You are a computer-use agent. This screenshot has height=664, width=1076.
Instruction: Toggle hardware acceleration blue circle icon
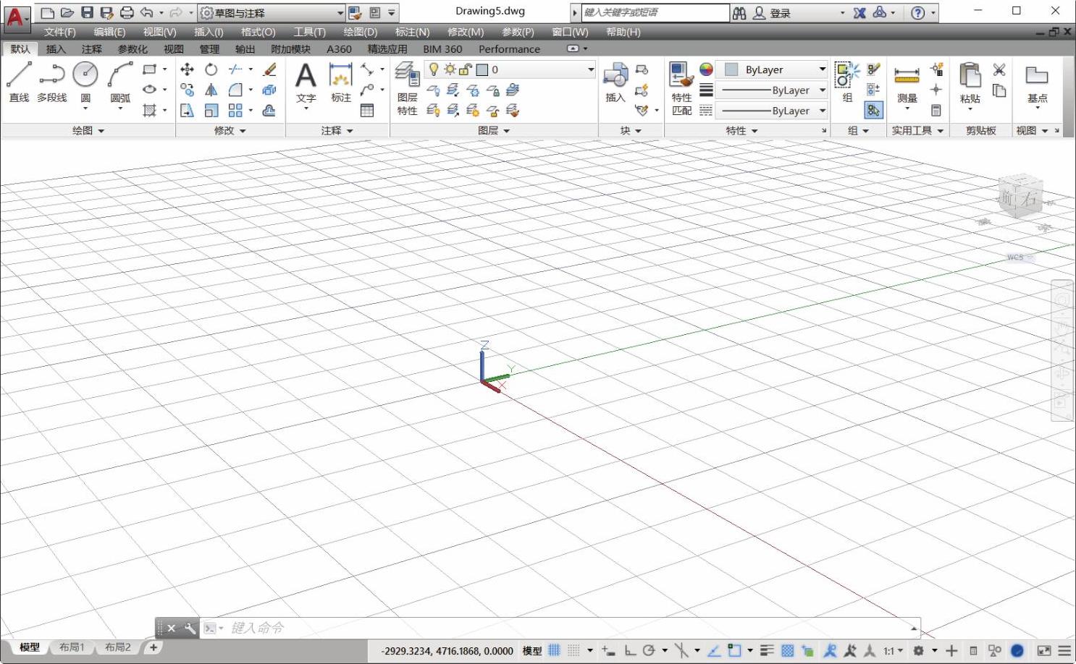pos(1017,650)
